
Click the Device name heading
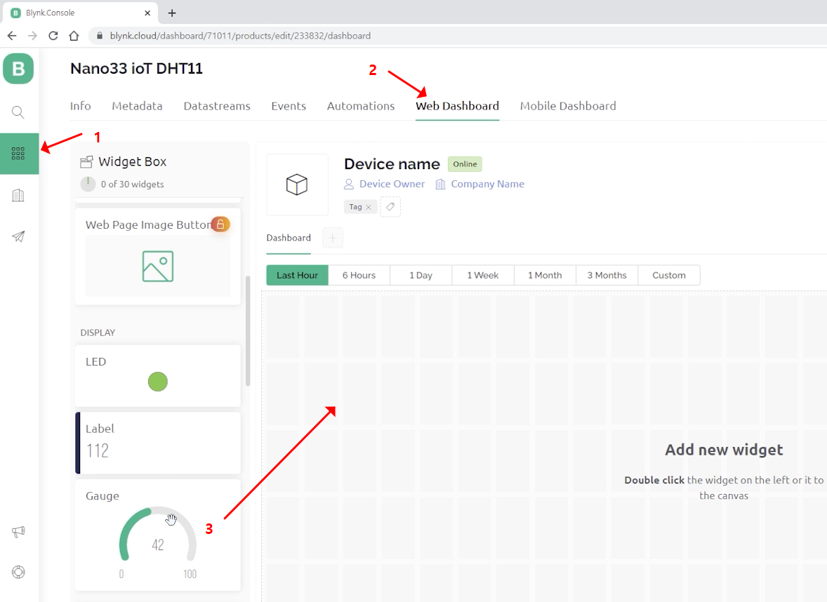(x=392, y=164)
